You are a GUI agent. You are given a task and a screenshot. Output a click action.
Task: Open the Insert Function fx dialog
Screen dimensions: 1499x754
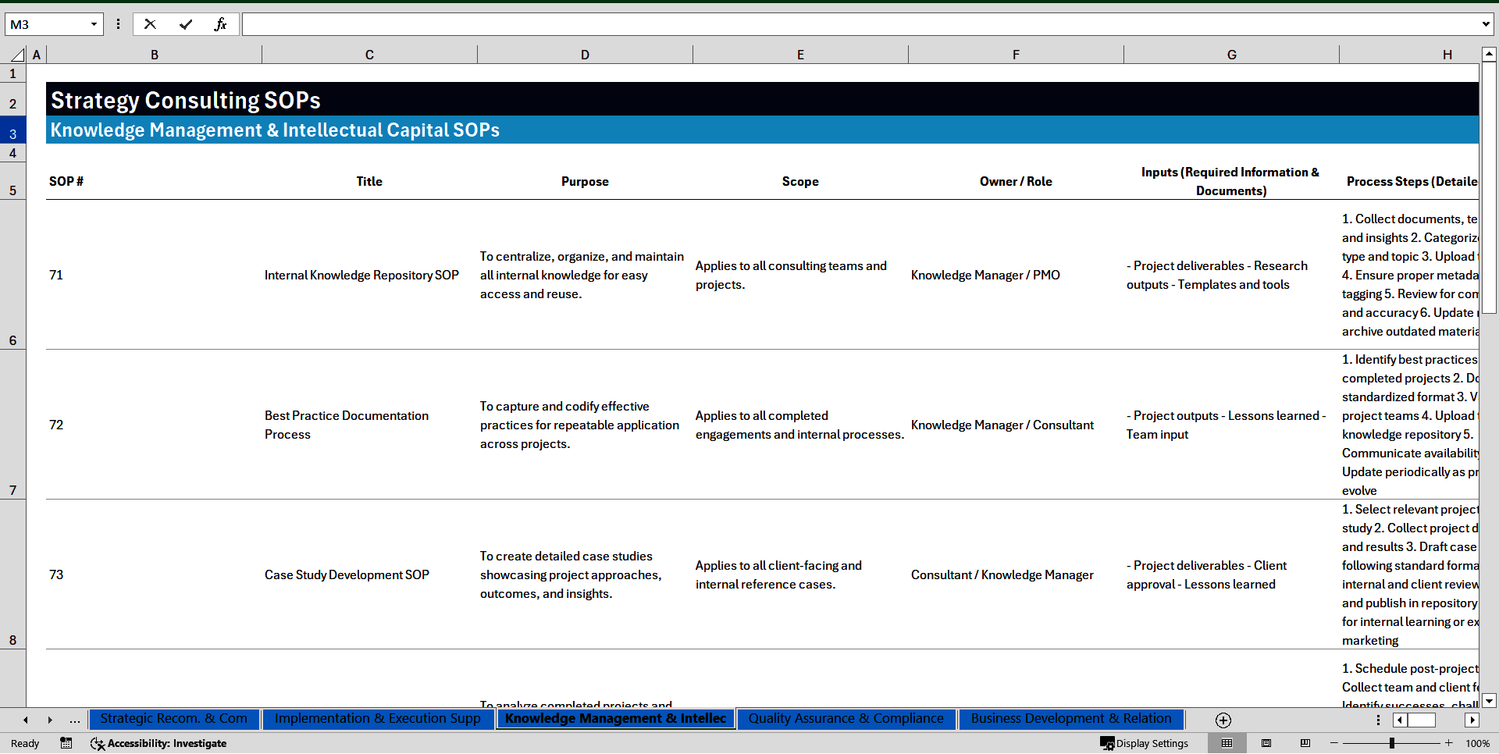(x=221, y=24)
